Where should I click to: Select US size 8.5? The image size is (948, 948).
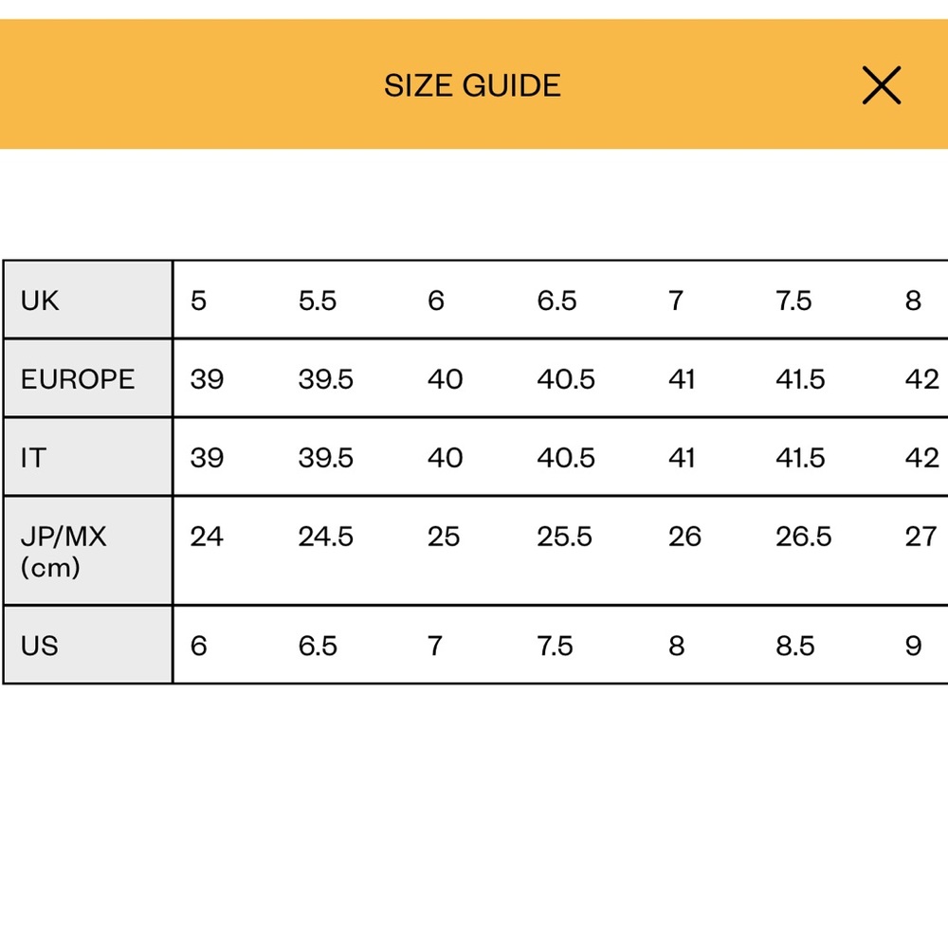point(795,646)
